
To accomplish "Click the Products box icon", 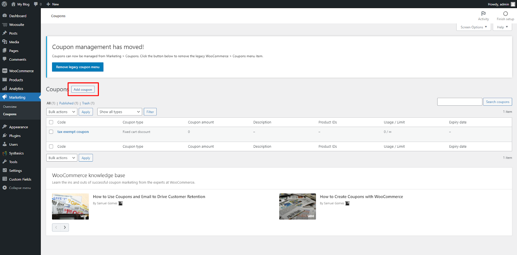I will [x=5, y=80].
